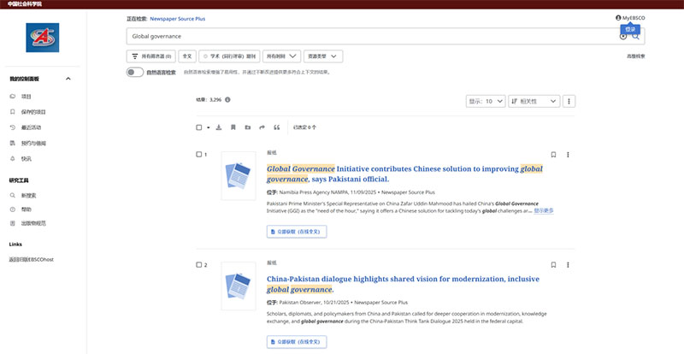Collapse the 我的控制面板 sidebar section

pyautogui.click(x=68, y=80)
